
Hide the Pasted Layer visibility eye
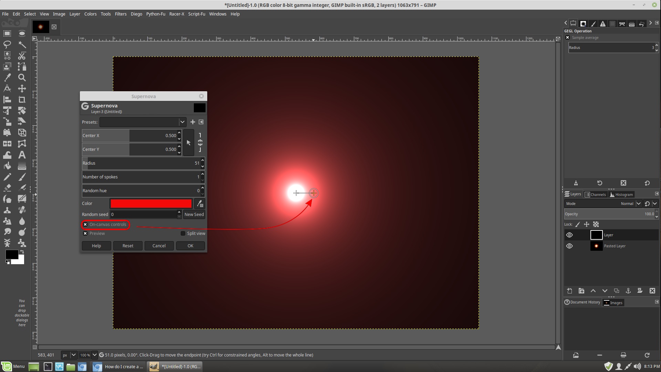click(569, 246)
